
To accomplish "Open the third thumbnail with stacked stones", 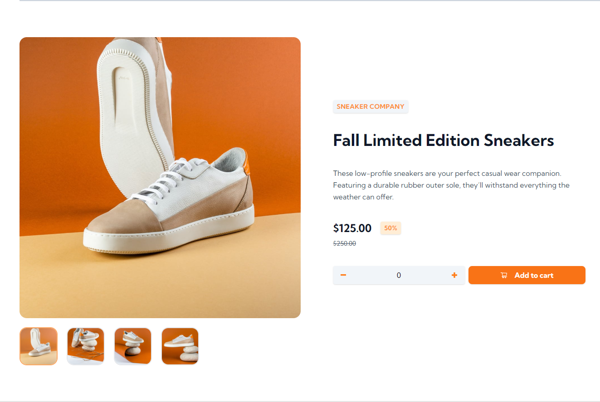I will coord(133,346).
